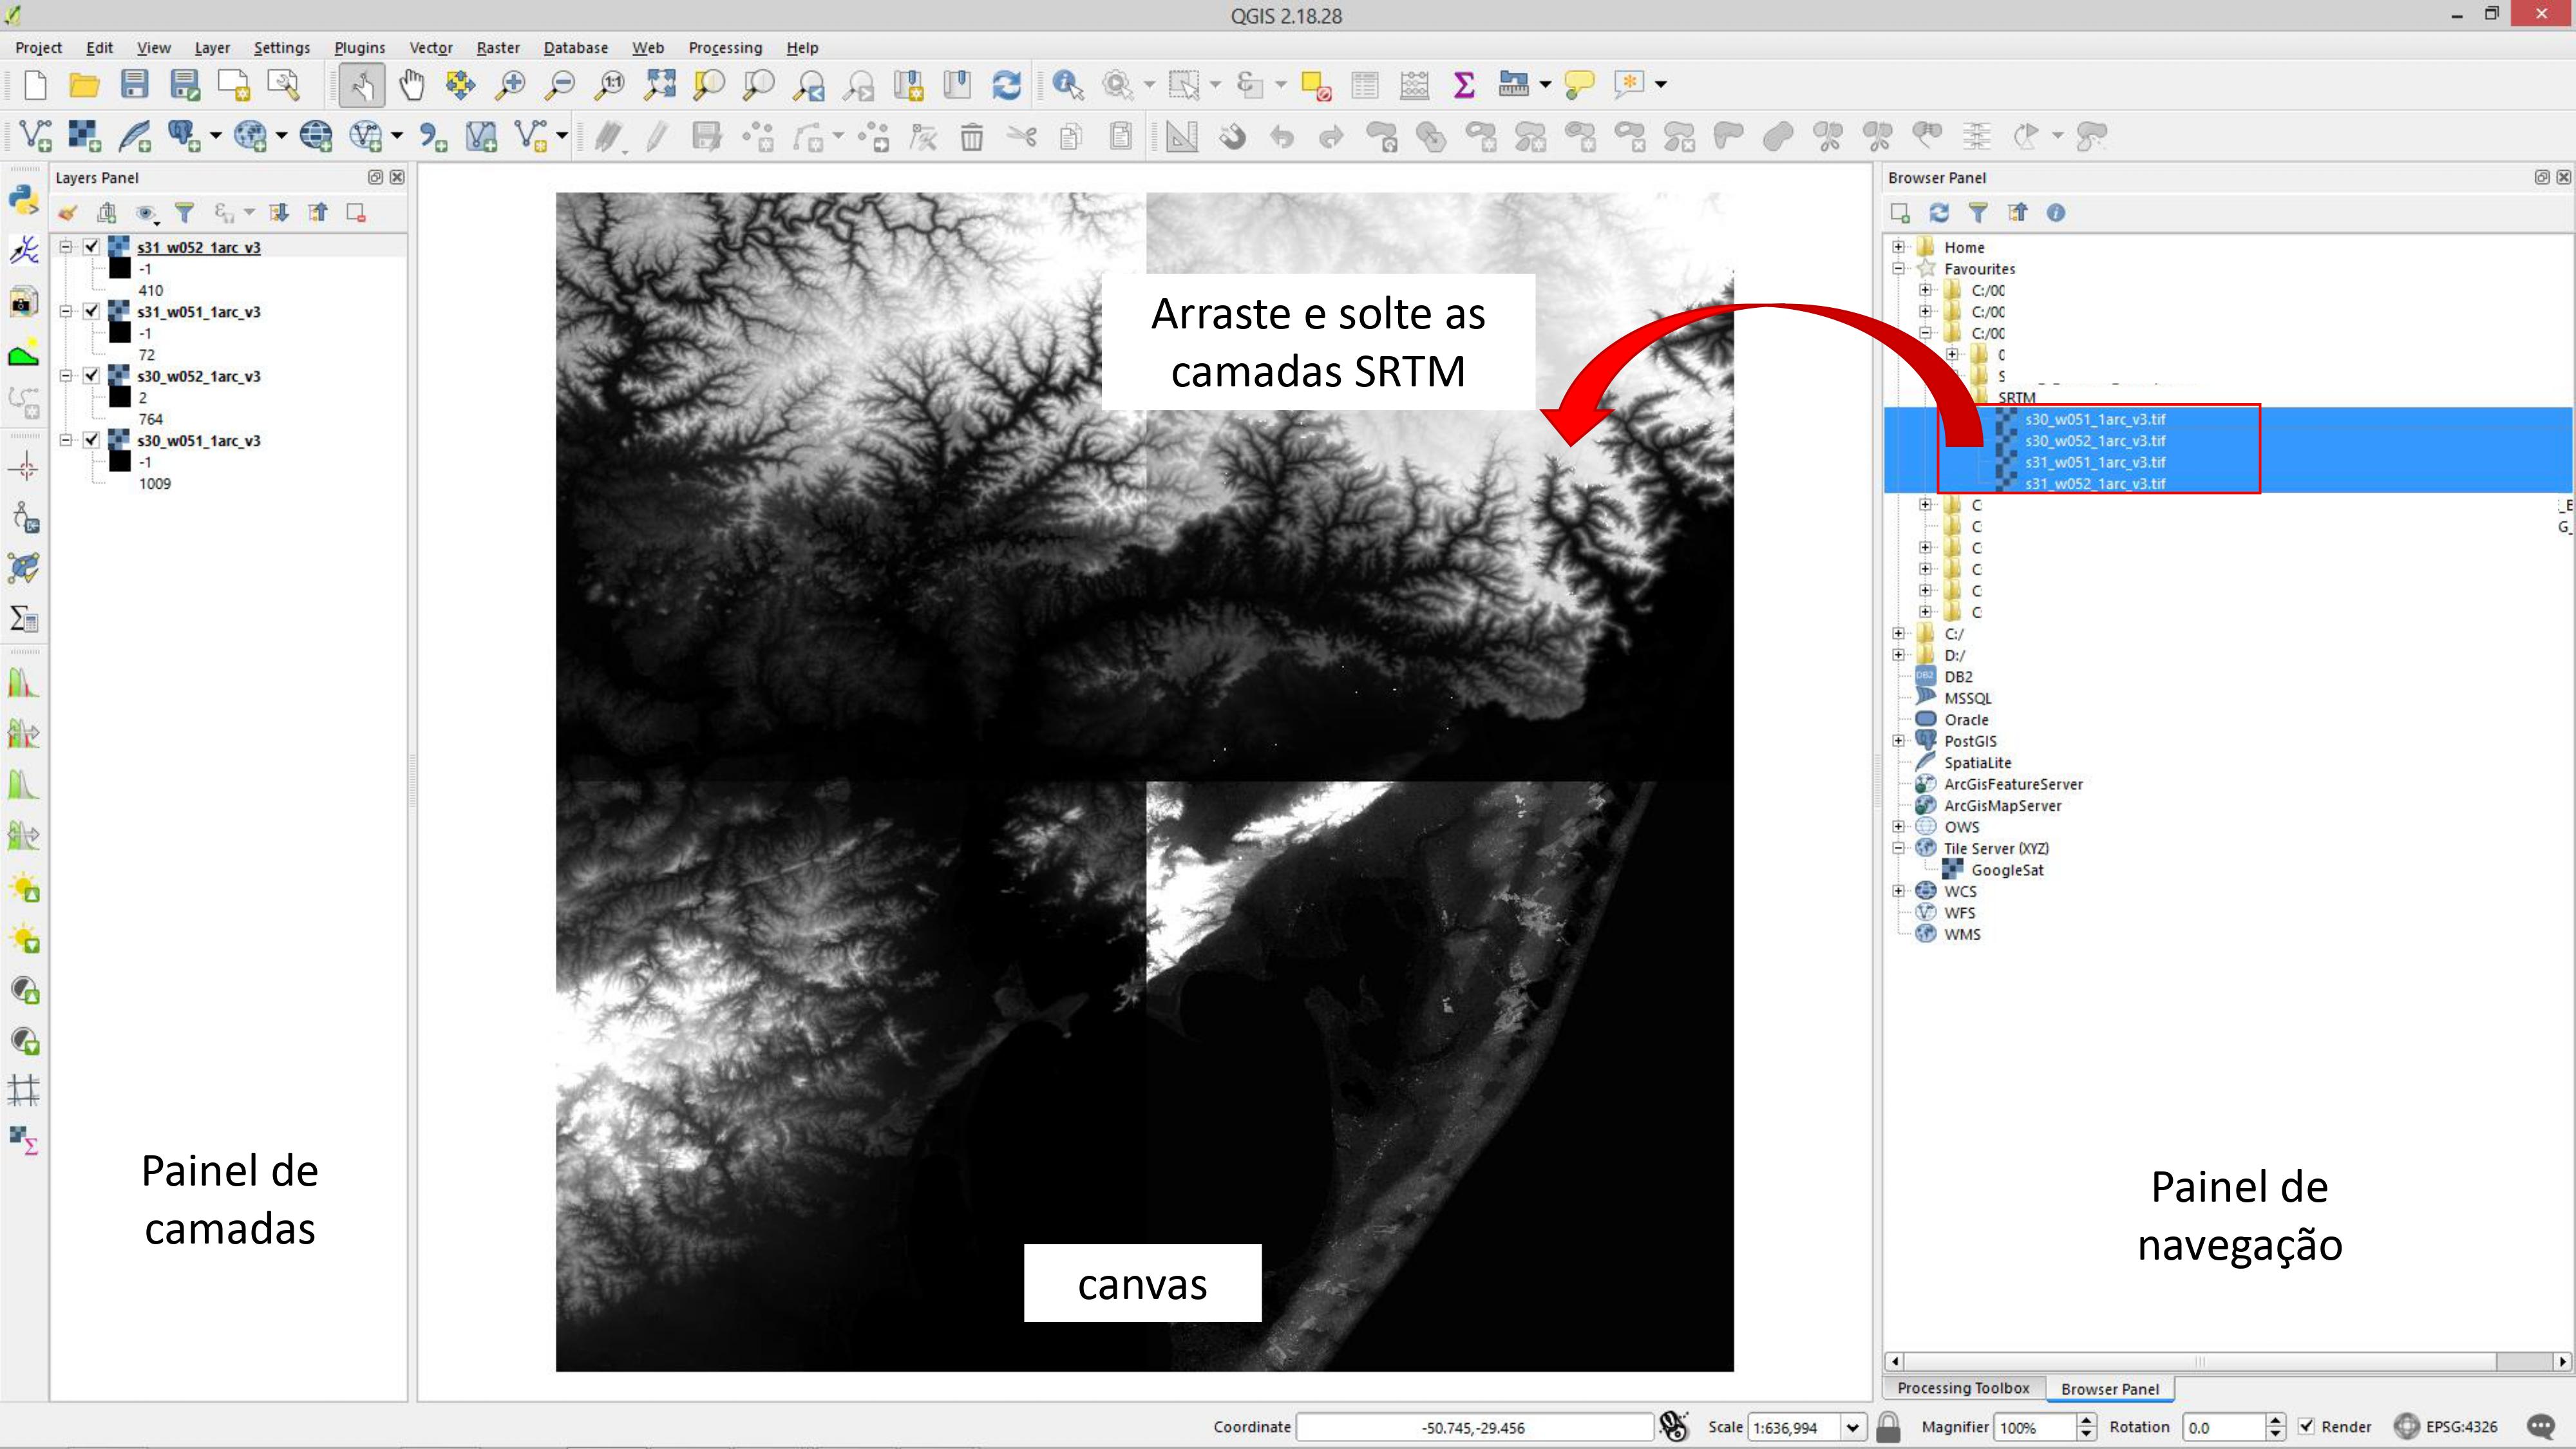This screenshot has width=2576, height=1449.
Task: Collapse the Tile Server (XYZ) node
Action: click(x=1898, y=848)
